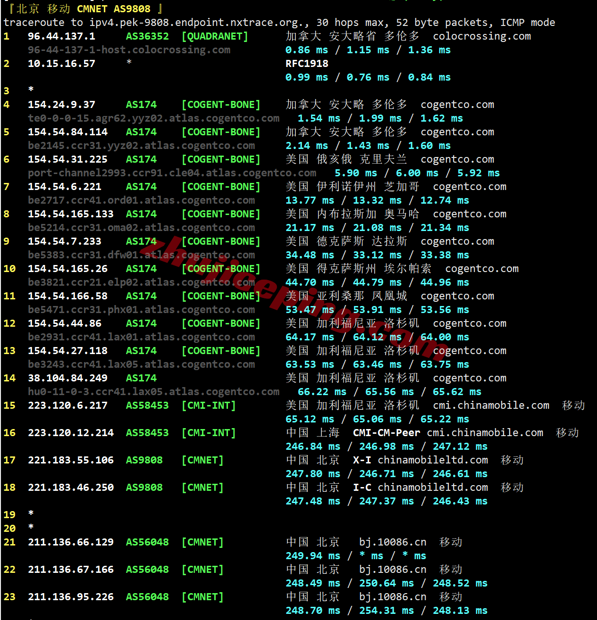597x620 pixels.
Task: Select latency value 249.94 ms on hop 21
Action: 313,556
